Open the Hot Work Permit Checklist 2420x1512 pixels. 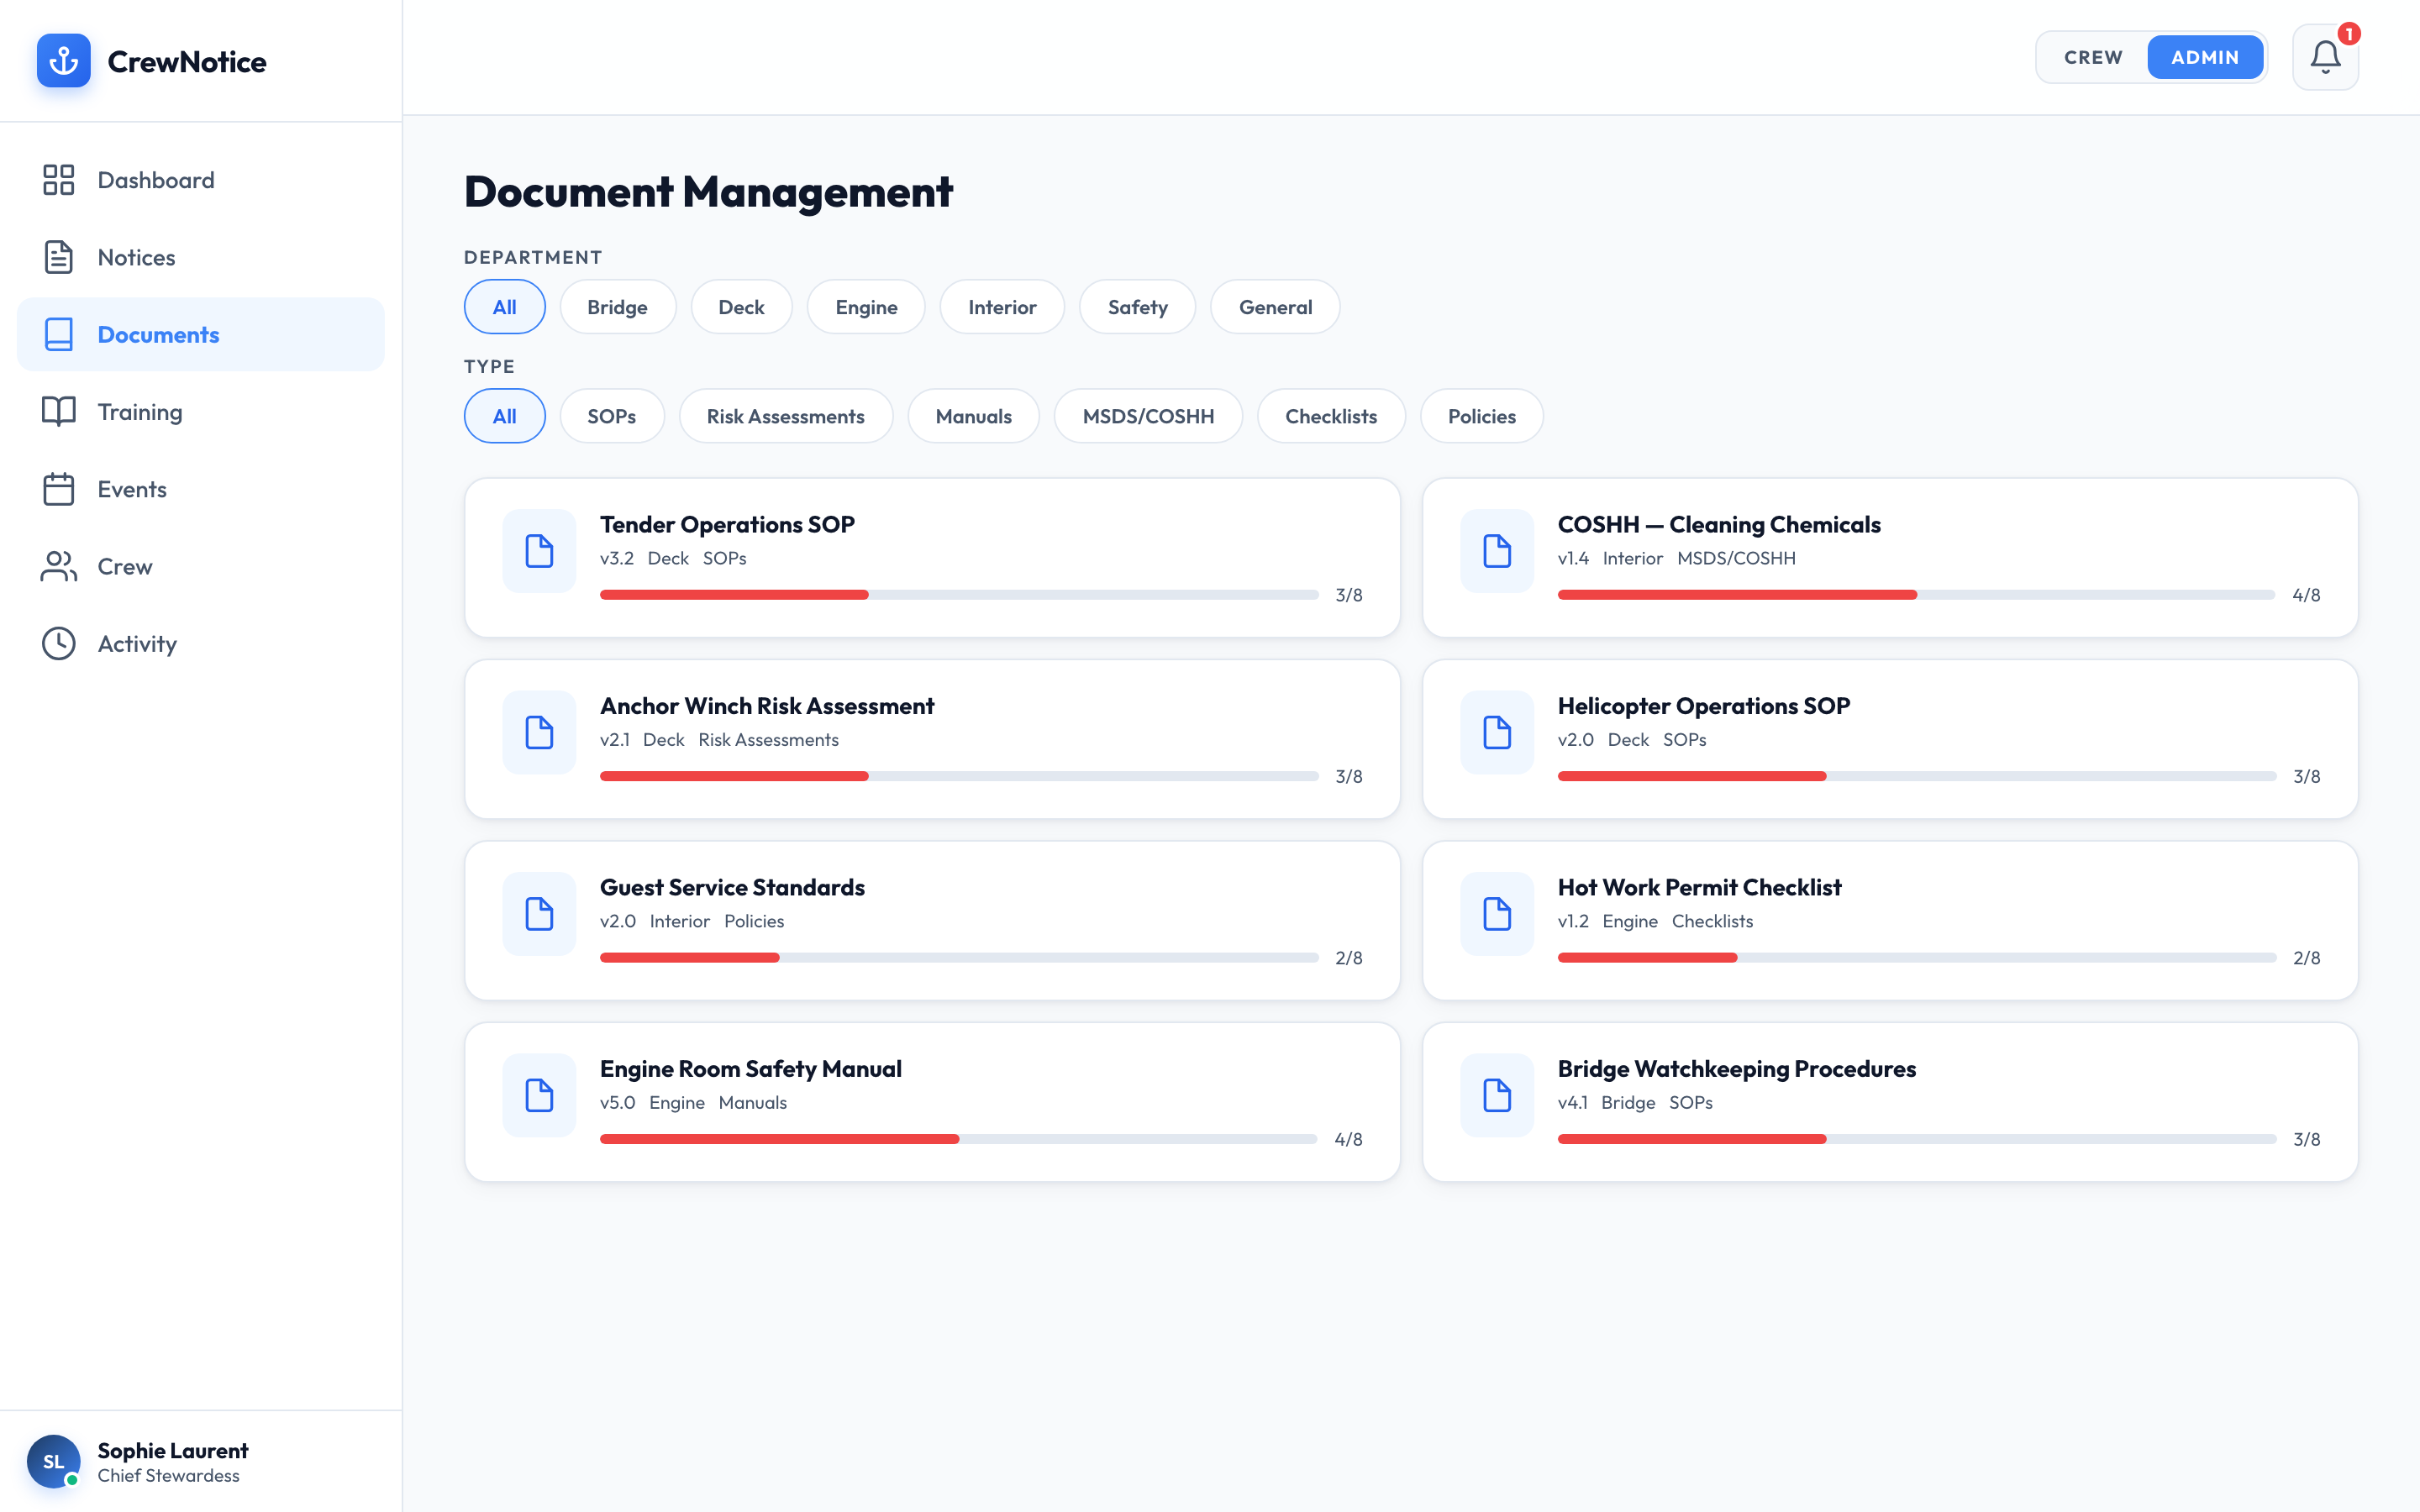1890,920
